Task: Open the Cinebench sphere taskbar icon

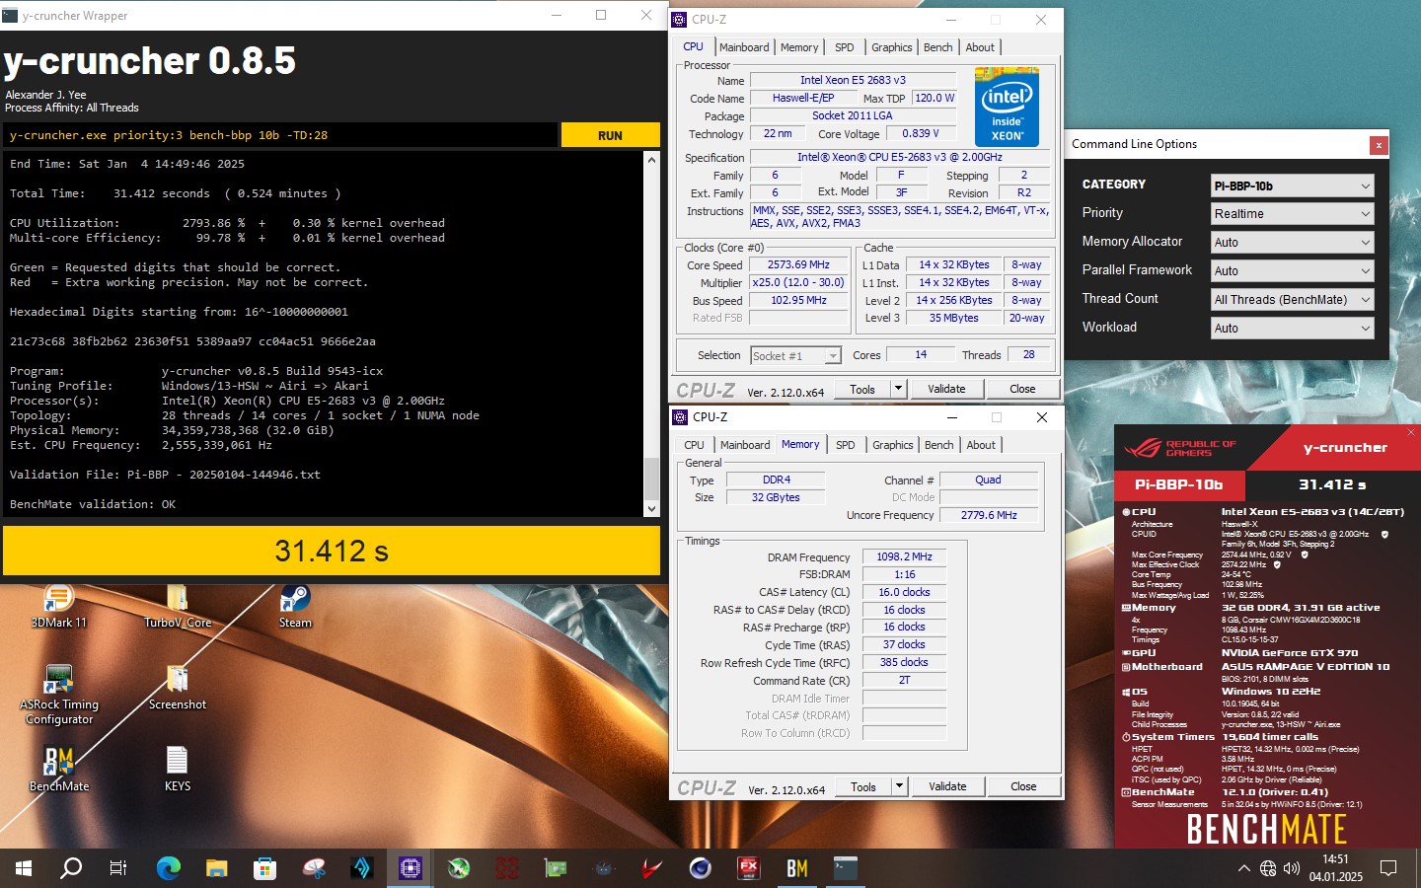Action: [700, 868]
